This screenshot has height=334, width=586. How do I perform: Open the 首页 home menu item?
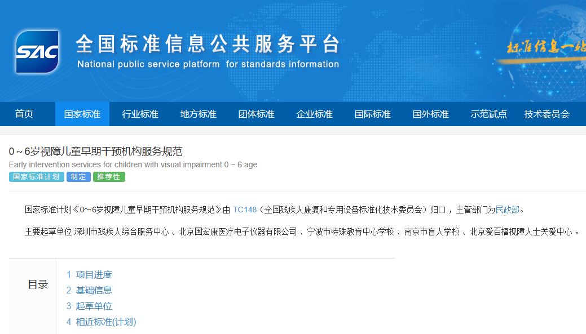24,114
